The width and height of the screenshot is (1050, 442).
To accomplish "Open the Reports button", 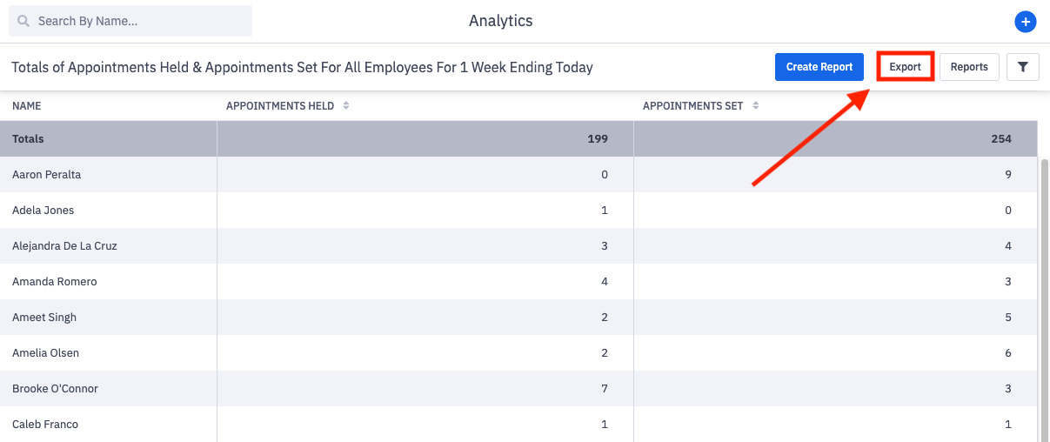I will [969, 67].
